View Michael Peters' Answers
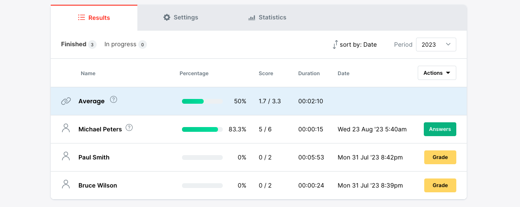The height and width of the screenshot is (207, 520). [440, 129]
